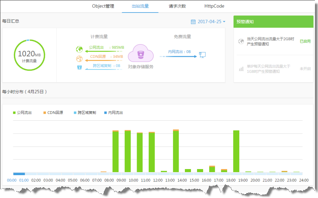Click the purple 对象存储服务 cloud icon

coord(140,53)
